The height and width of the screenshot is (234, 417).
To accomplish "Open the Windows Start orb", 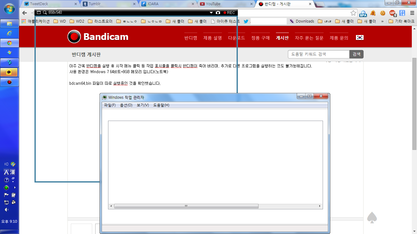I will [9, 8].
